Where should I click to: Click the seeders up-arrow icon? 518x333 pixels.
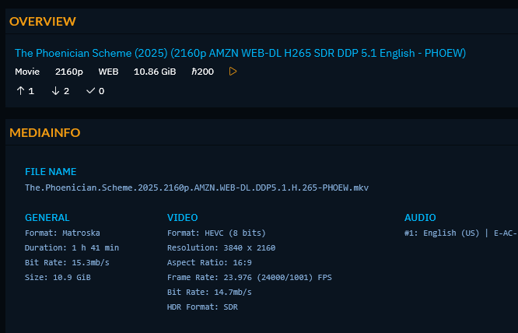coord(20,91)
